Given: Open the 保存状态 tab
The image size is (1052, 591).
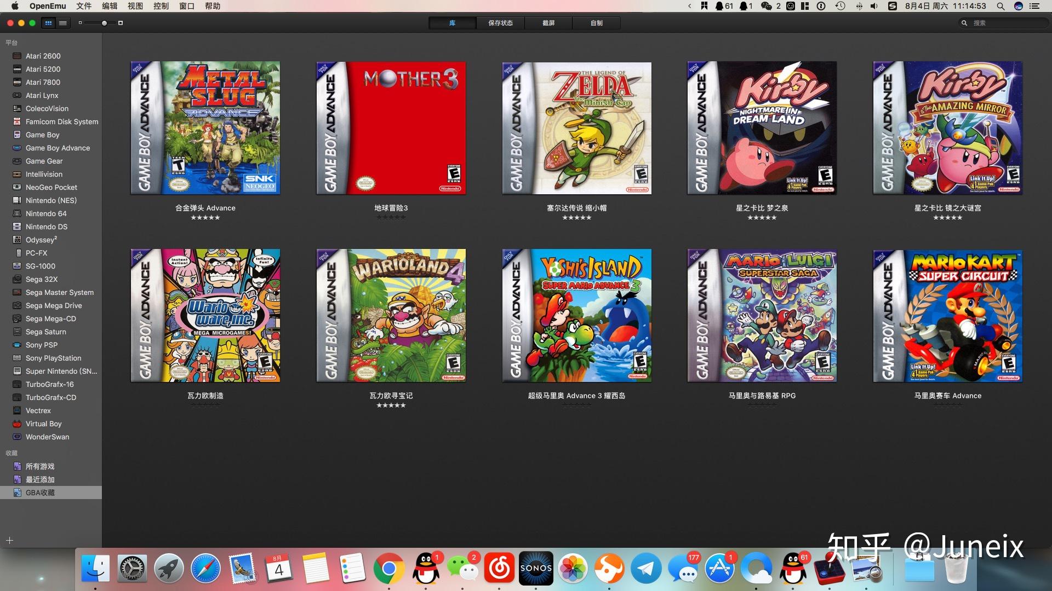Looking at the screenshot, I should [500, 23].
